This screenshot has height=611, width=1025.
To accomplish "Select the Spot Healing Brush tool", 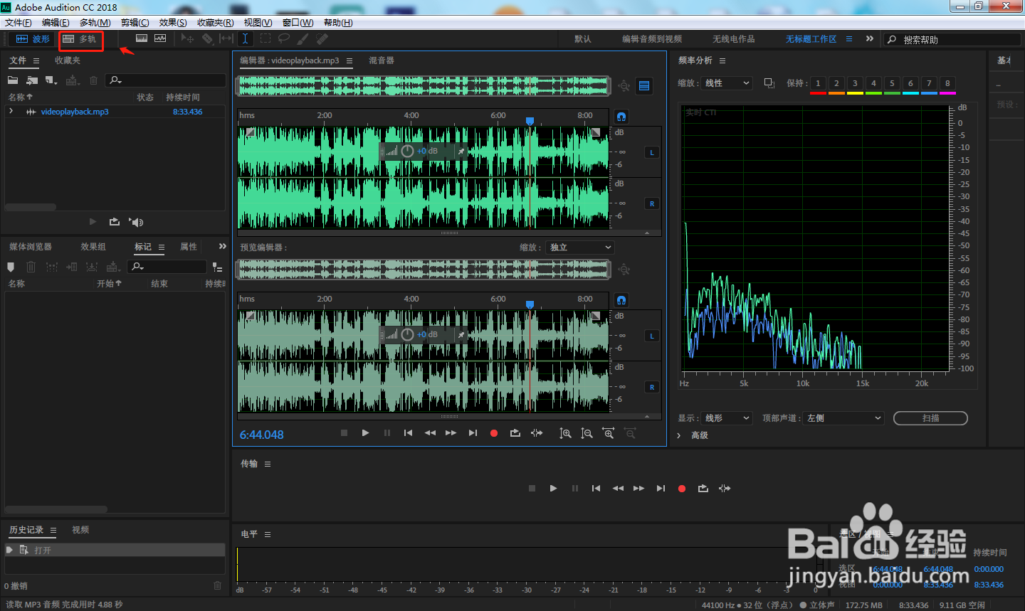I will [322, 38].
